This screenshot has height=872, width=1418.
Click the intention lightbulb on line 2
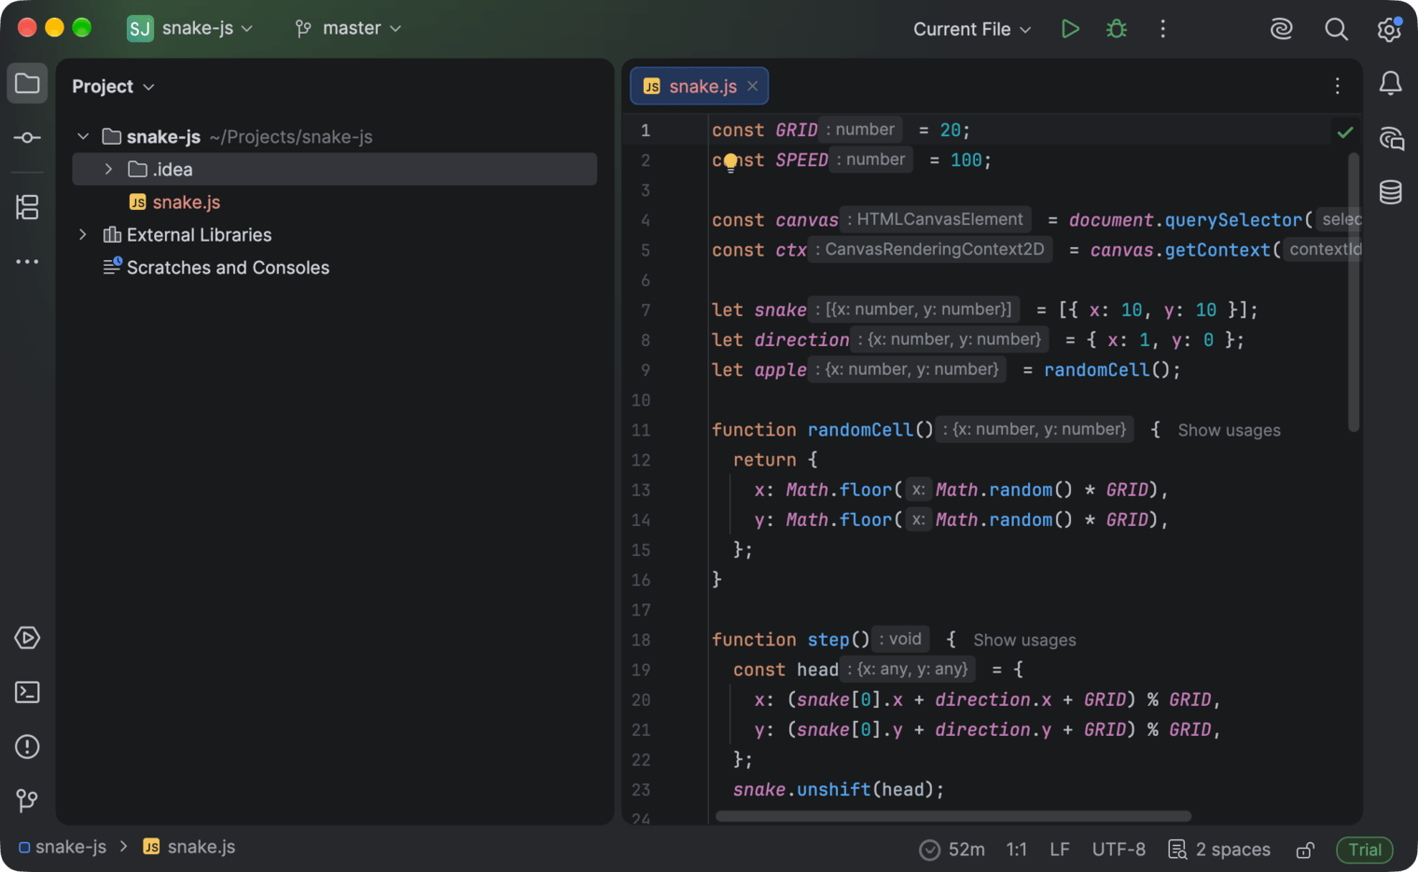click(730, 162)
